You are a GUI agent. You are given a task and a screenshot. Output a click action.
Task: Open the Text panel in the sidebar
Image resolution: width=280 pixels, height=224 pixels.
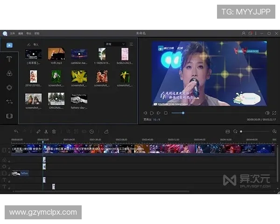[9, 59]
